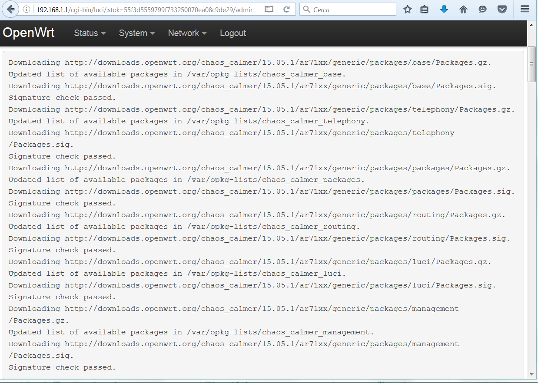Focus the Cerca search field
The image size is (538, 383).
click(x=352, y=9)
